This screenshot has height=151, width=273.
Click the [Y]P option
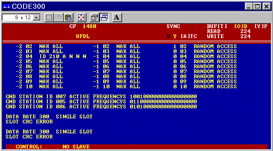coord(261,26)
